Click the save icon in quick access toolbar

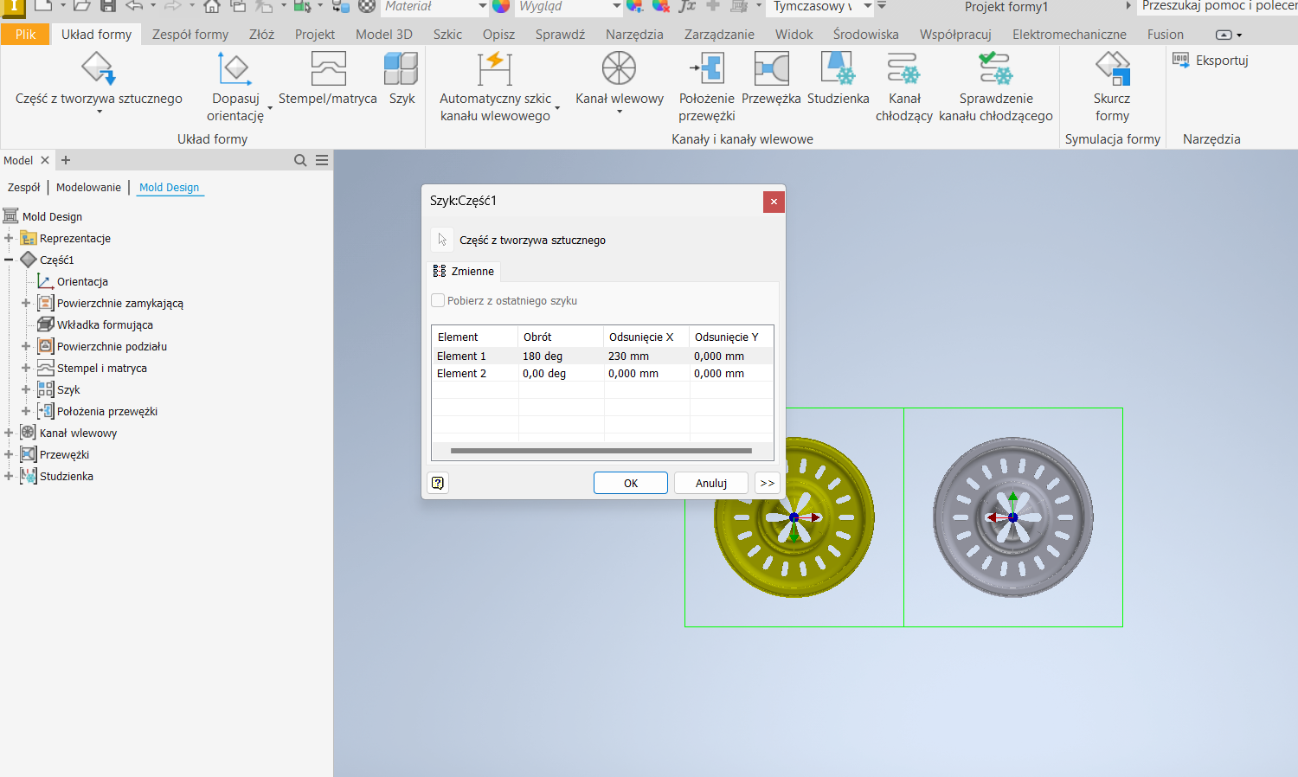point(108,6)
